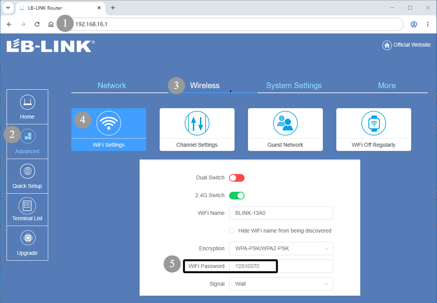
Task: Select the WiFi Settings tile
Action: 109,129
